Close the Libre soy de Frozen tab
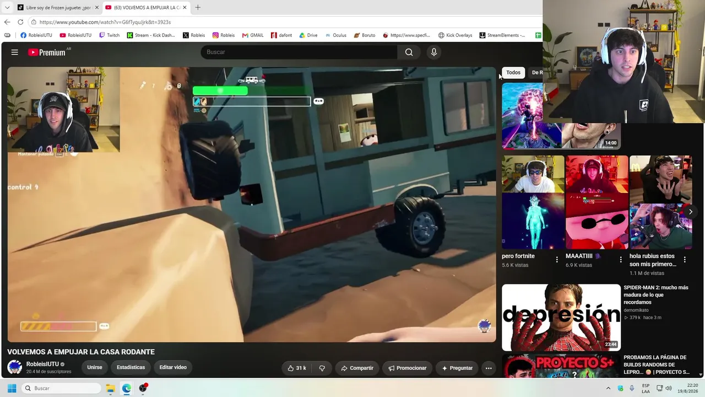Image resolution: width=705 pixels, height=397 pixels. click(97, 8)
